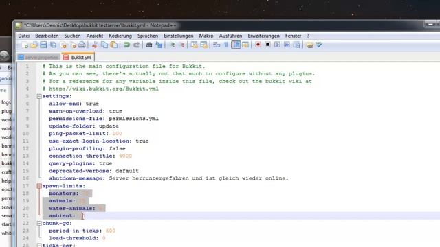This screenshot has width=440, height=247.
Task: Click the Paste clipboard icon
Action: point(114,45)
